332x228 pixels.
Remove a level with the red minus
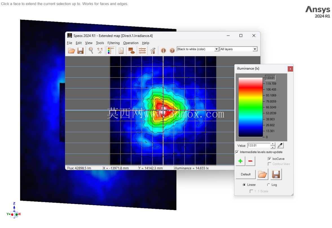pos(250,161)
